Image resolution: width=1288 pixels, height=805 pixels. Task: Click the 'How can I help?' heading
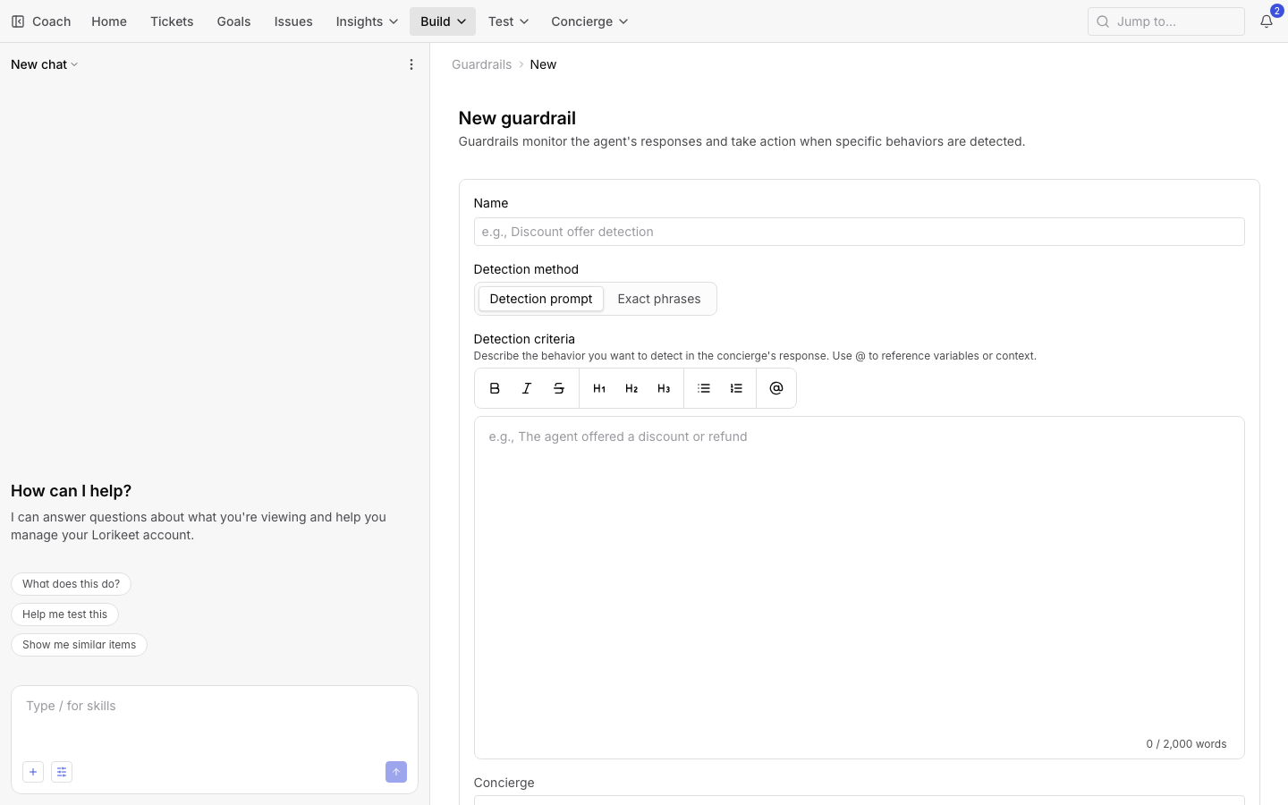[x=71, y=491]
